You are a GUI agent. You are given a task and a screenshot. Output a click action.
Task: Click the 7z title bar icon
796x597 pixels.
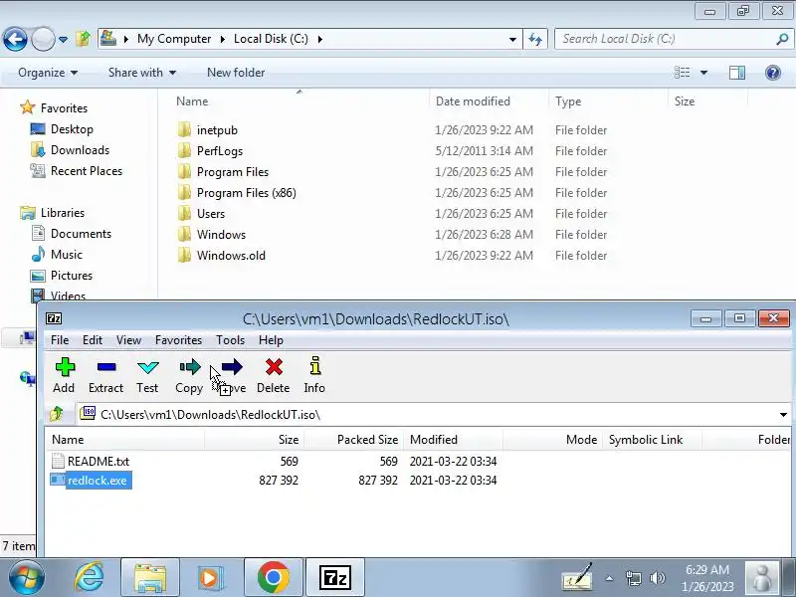click(x=54, y=318)
